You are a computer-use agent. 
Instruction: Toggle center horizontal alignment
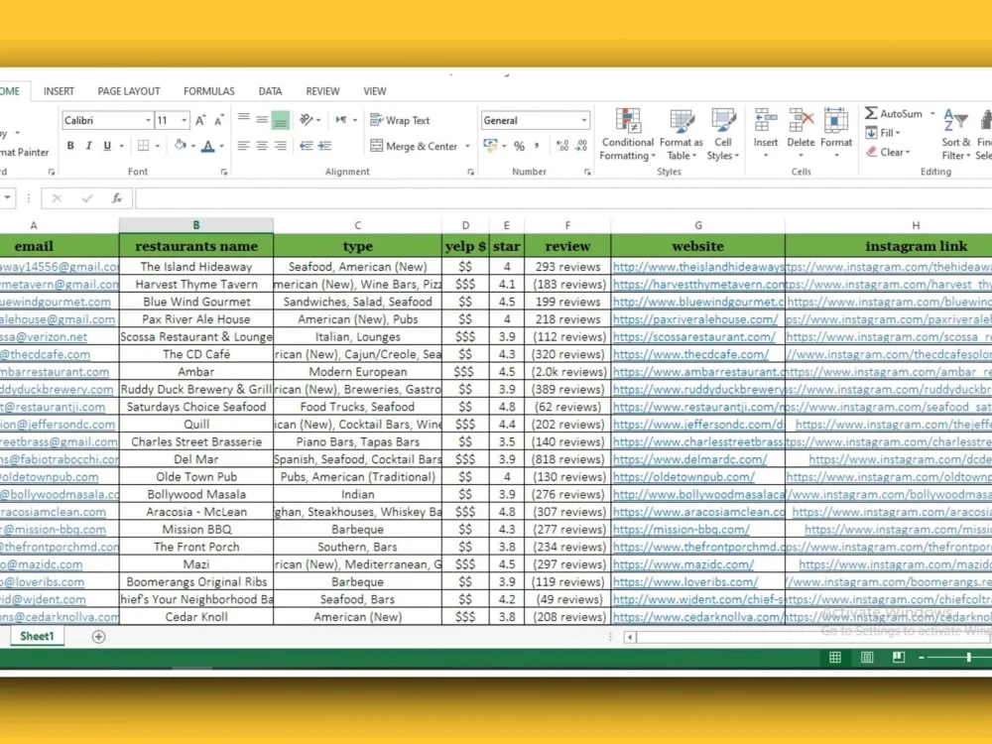[261, 146]
